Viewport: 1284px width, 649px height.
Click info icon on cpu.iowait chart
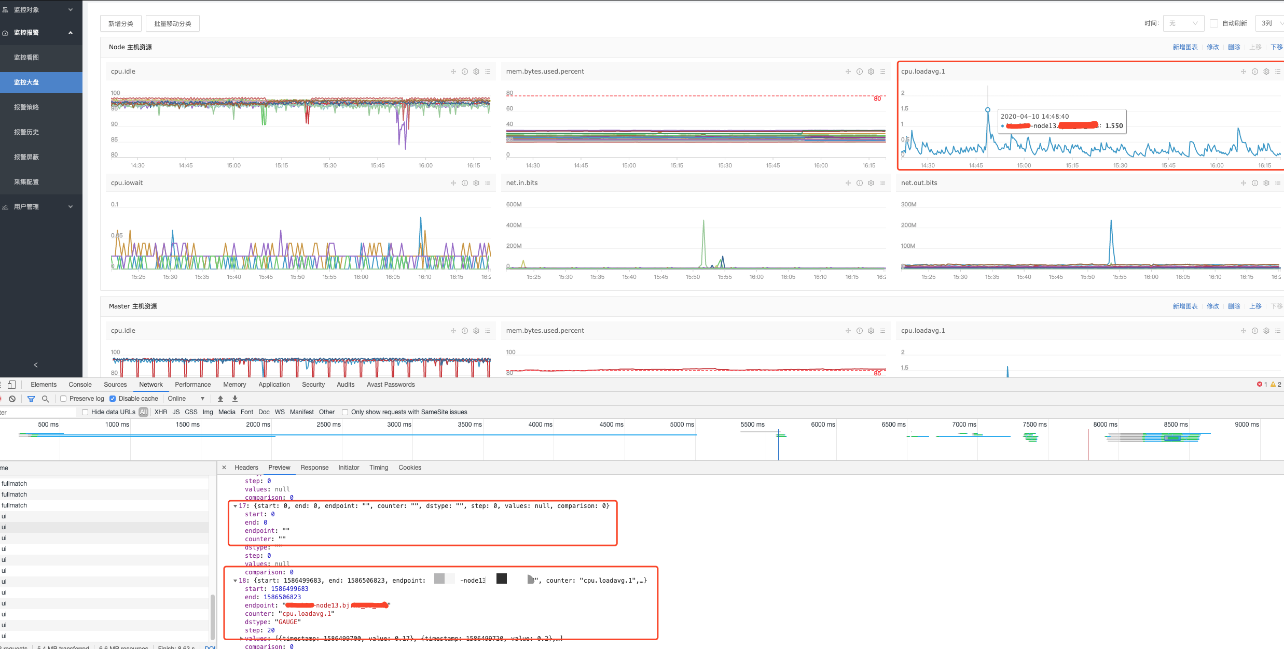(x=465, y=183)
